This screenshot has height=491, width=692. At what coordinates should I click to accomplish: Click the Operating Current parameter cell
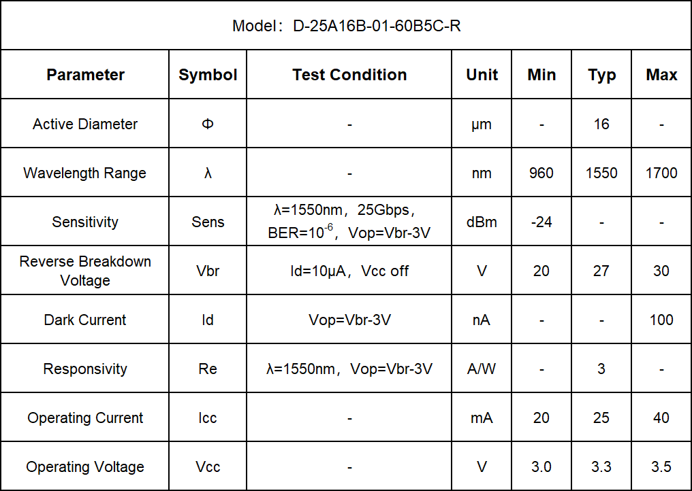coord(85,418)
